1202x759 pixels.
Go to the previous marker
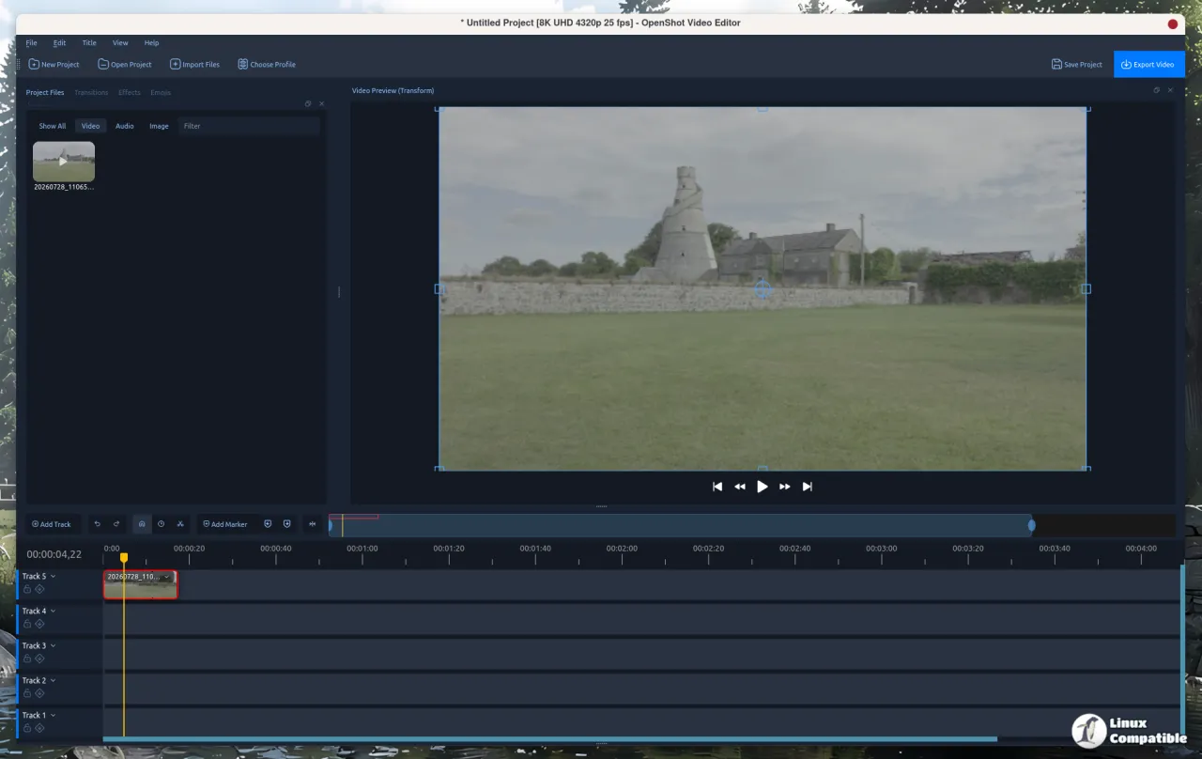point(268,524)
